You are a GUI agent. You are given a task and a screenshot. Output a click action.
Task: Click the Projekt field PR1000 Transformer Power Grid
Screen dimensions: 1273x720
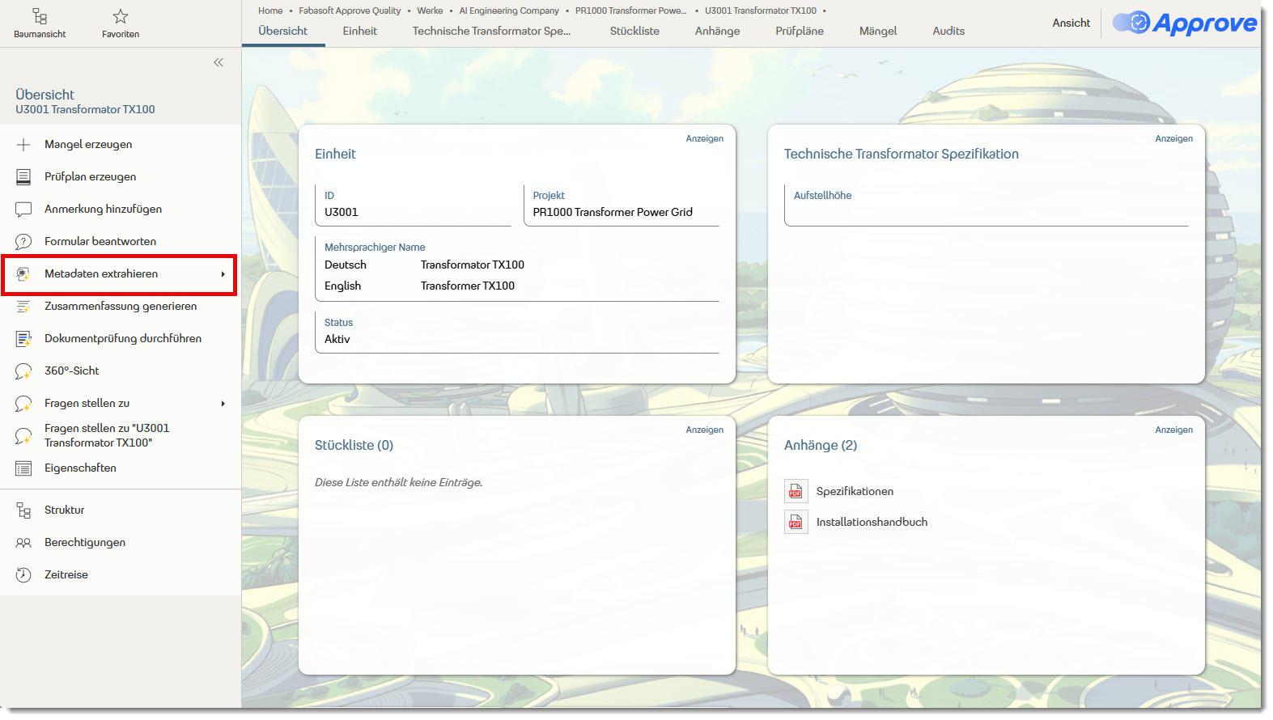tap(622, 205)
